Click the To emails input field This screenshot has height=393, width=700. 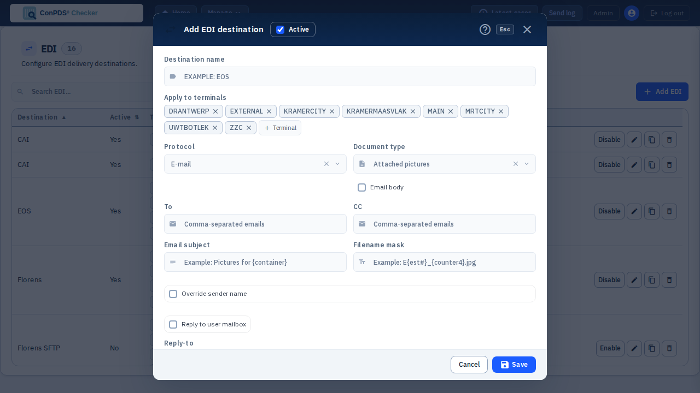(x=255, y=224)
